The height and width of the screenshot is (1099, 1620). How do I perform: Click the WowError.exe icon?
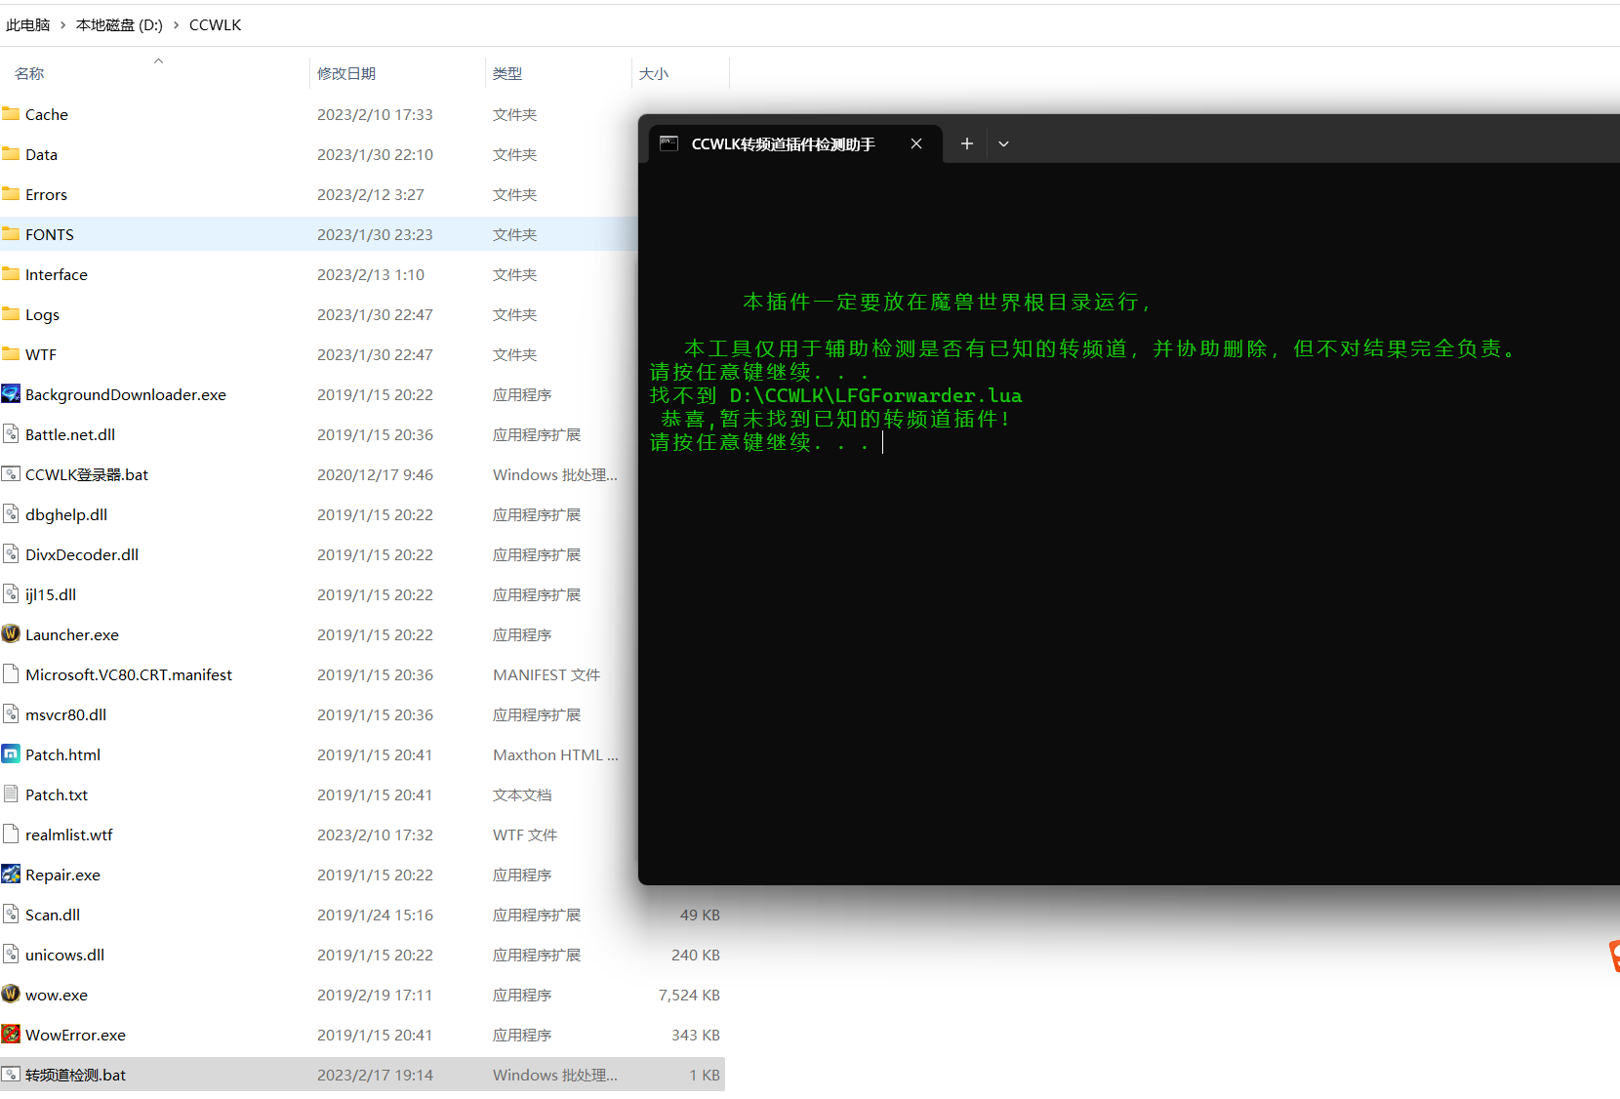(11, 1035)
